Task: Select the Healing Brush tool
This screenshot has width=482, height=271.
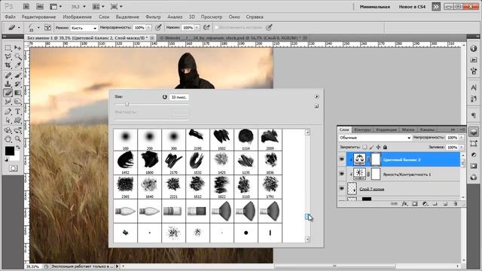Action: [8, 75]
